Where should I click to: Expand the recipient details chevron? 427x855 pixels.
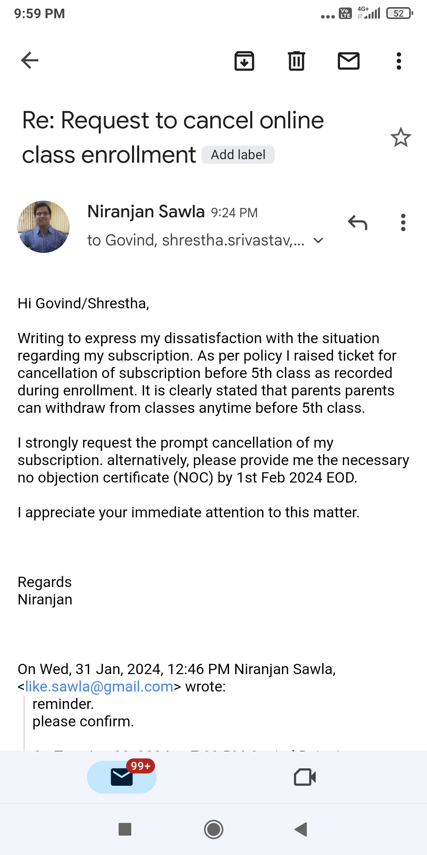pyautogui.click(x=318, y=240)
